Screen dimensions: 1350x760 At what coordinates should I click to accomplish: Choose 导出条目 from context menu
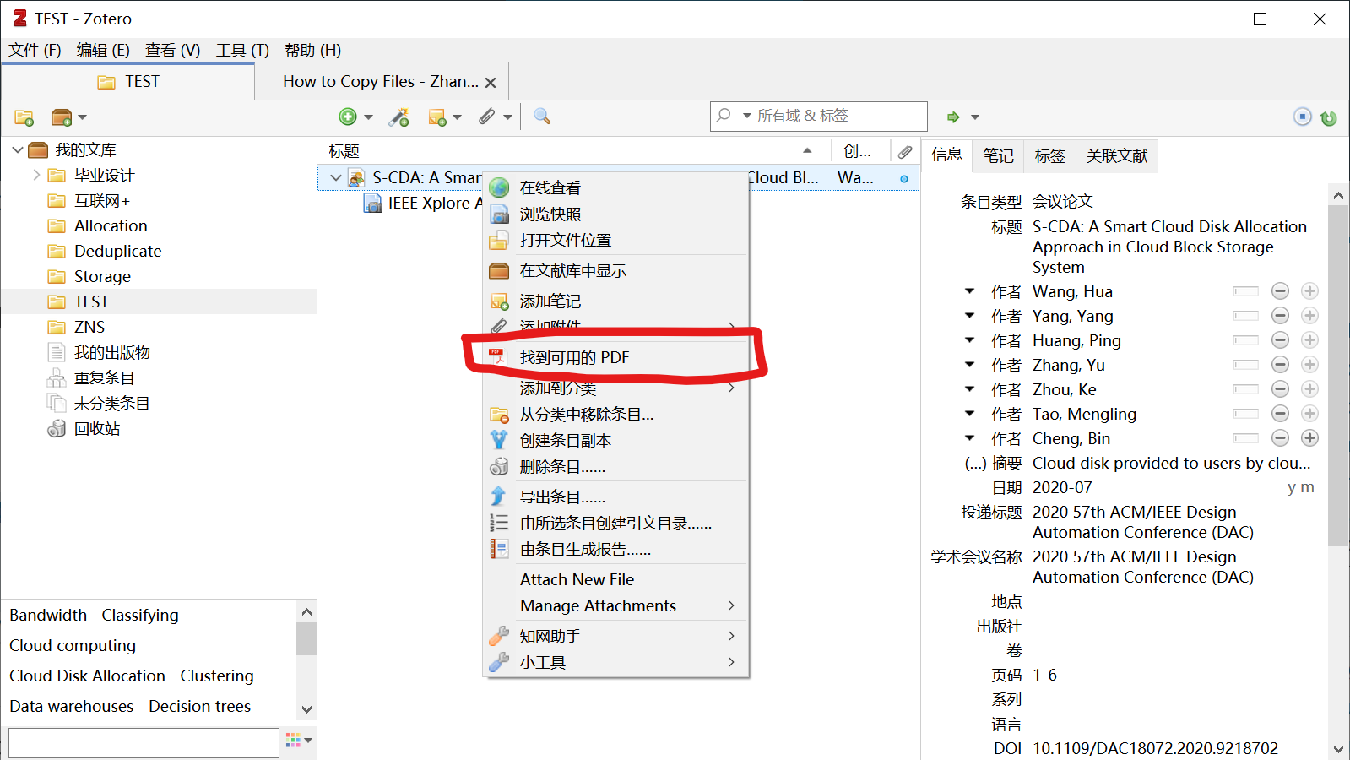[616, 497]
